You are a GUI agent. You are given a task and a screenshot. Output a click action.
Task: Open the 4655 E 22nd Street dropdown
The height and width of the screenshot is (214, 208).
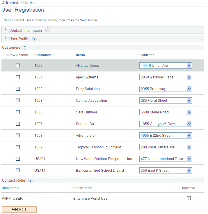point(166,136)
